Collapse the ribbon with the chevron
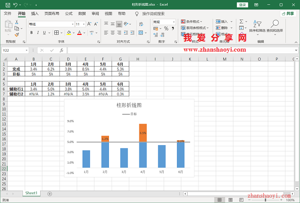The height and width of the screenshot is (203, 300). pyautogui.click(x=296, y=42)
